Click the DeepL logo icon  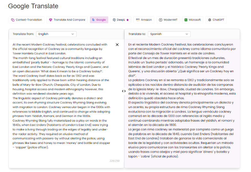coord(114,20)
